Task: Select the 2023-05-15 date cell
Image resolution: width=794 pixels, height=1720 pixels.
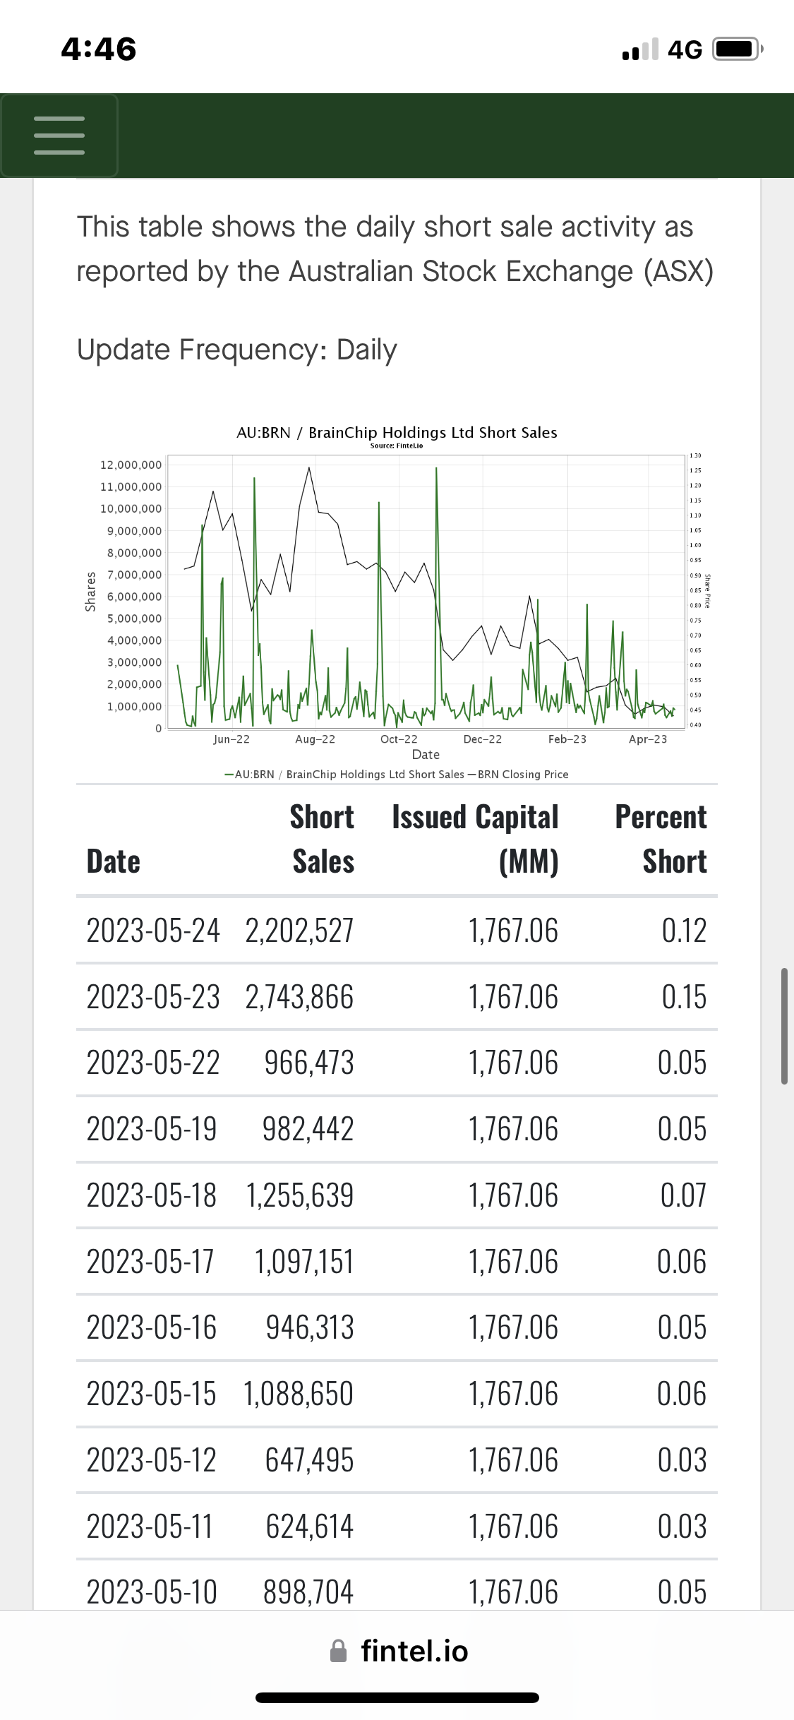Action: click(151, 1393)
